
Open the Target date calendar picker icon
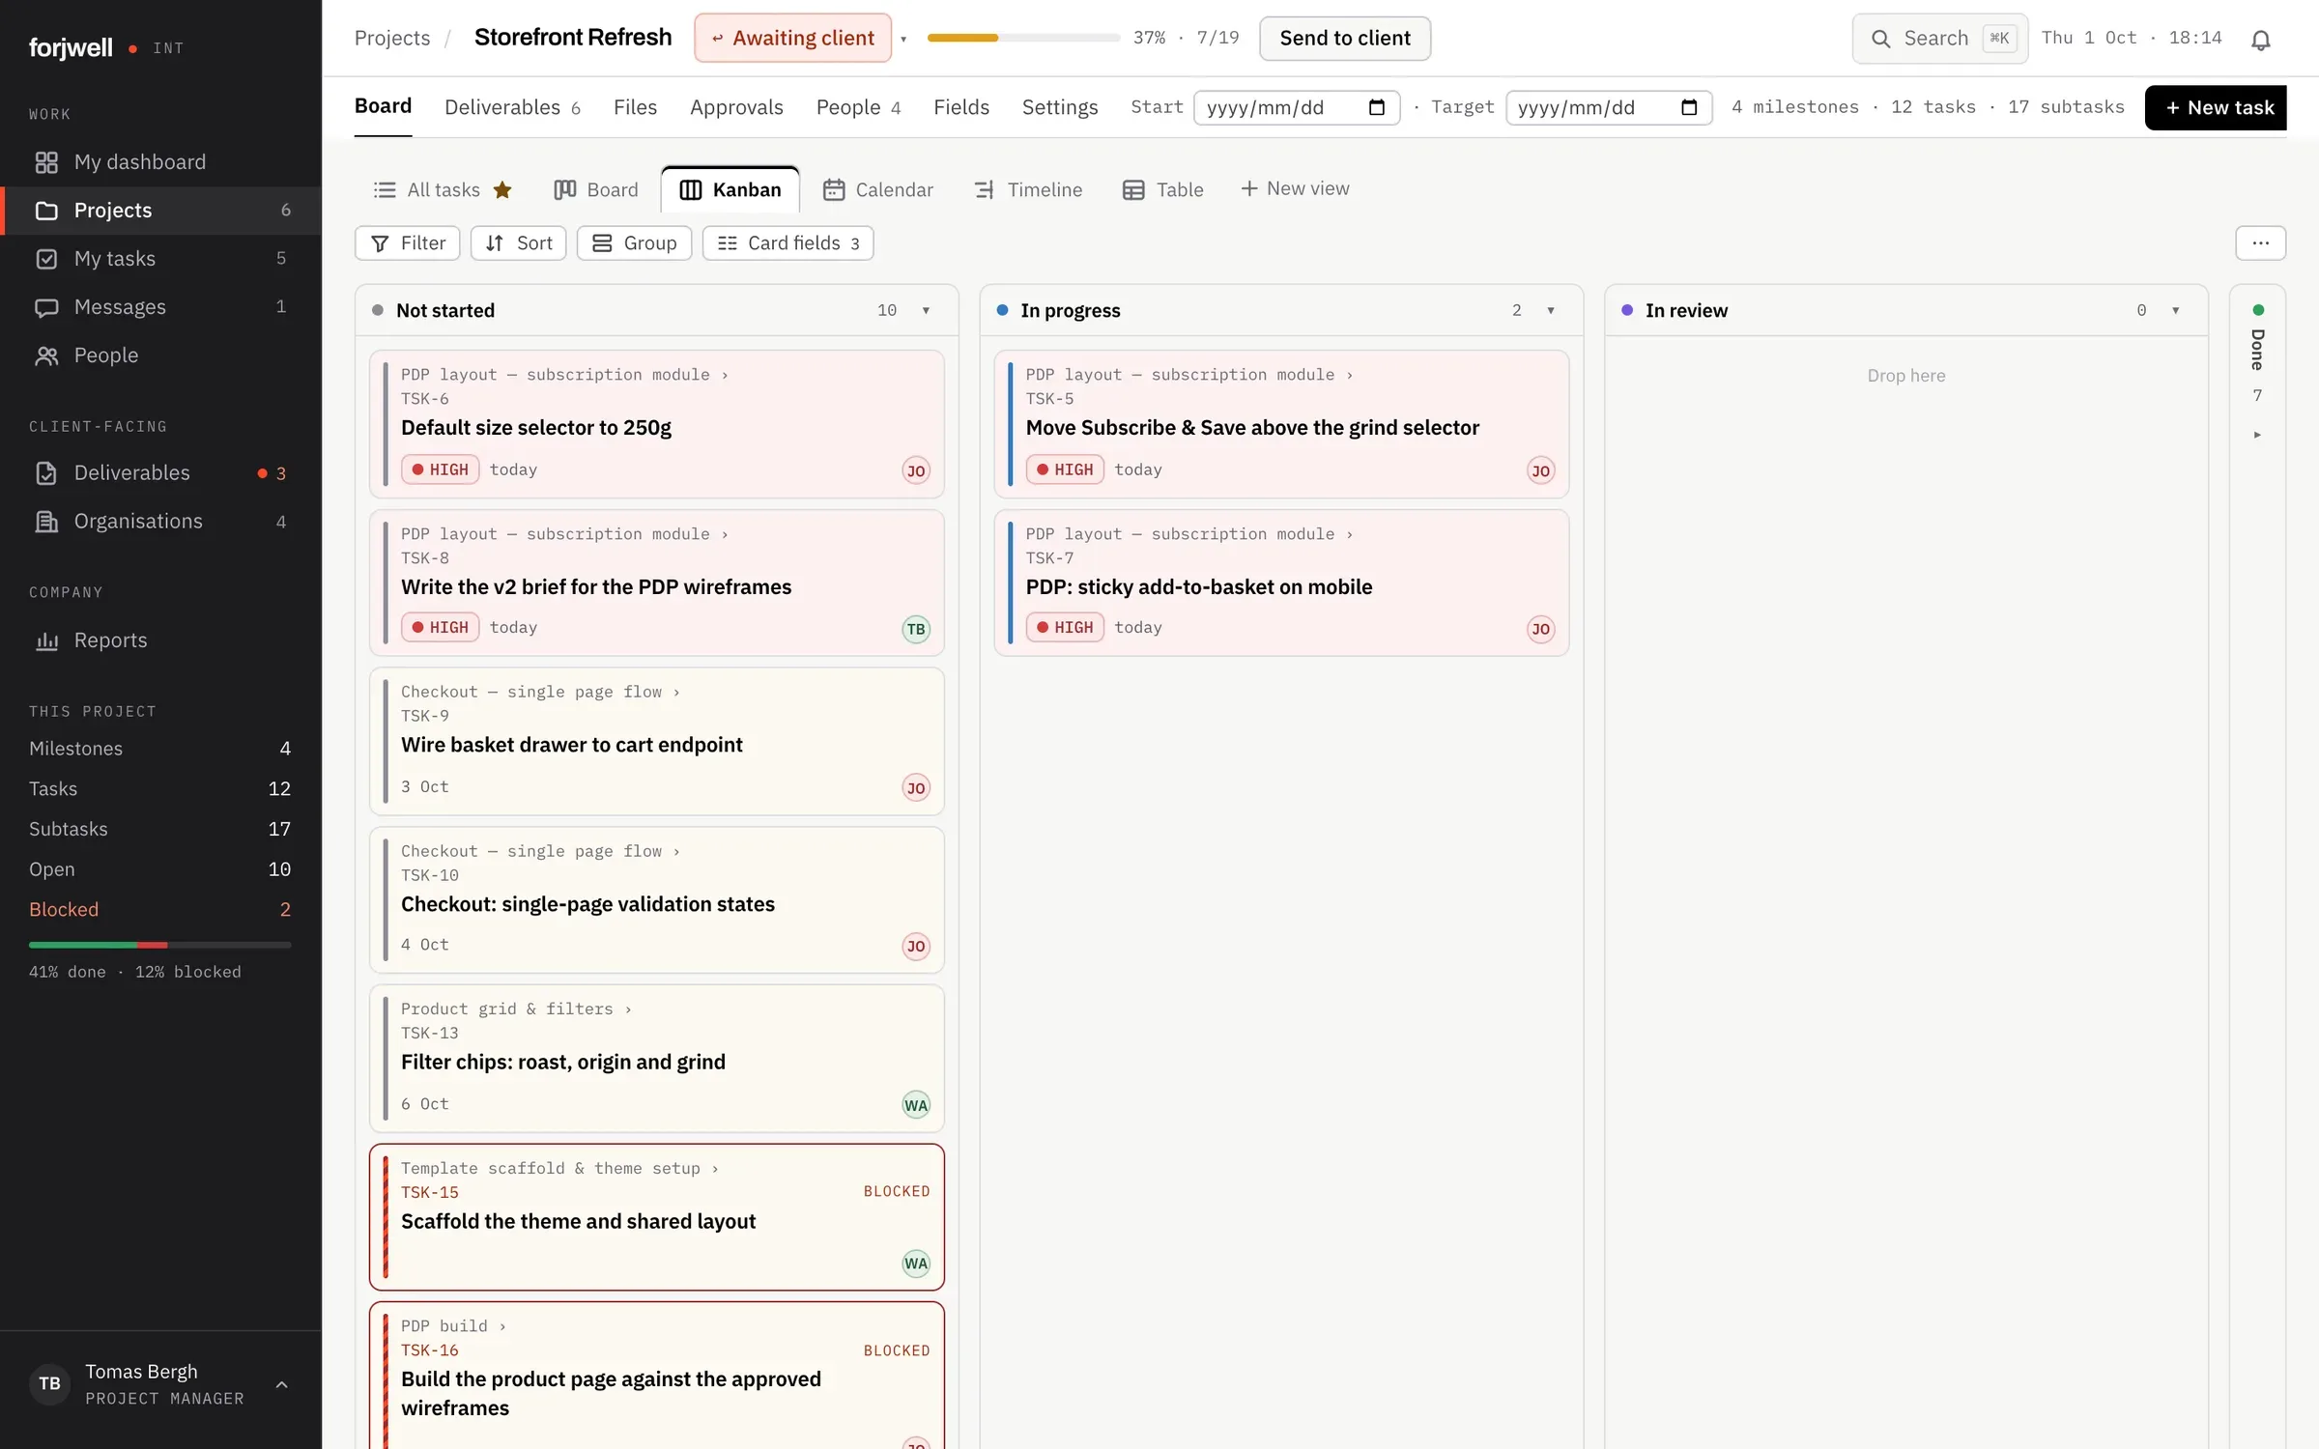pyautogui.click(x=1689, y=107)
